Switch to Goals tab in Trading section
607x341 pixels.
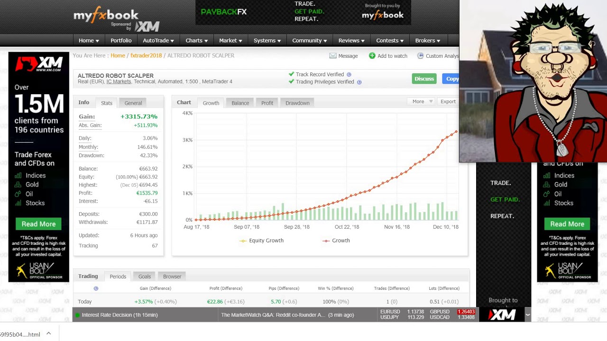[x=145, y=277]
